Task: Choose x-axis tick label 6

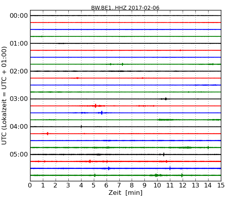Action: click(106, 186)
